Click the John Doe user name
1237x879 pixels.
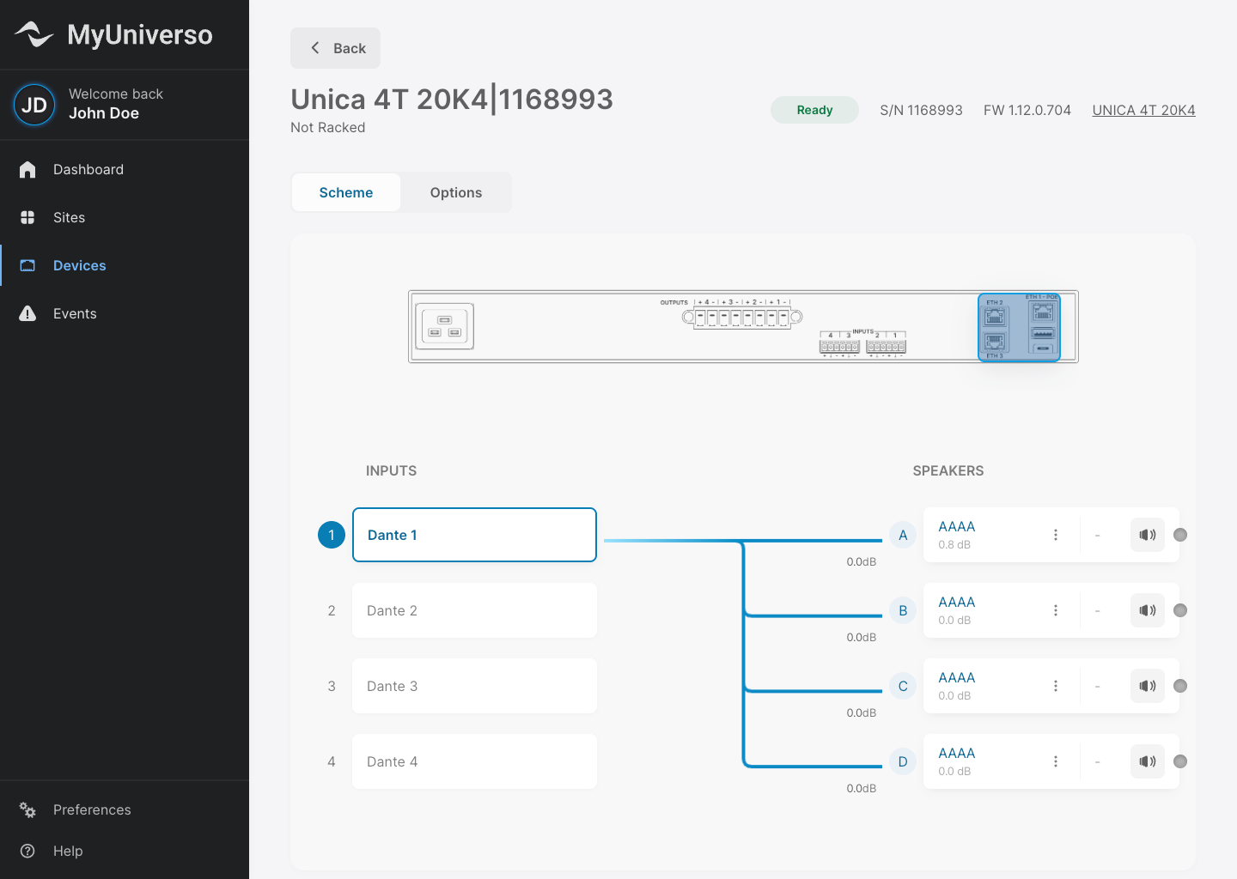[x=104, y=113]
